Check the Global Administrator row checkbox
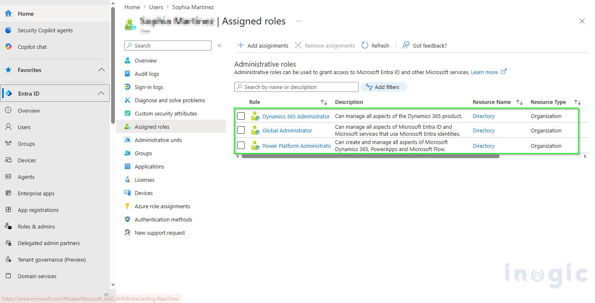The image size is (595, 303). pyautogui.click(x=241, y=130)
